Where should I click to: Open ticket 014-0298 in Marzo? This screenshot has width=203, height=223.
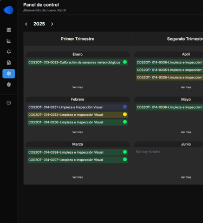[77, 152]
